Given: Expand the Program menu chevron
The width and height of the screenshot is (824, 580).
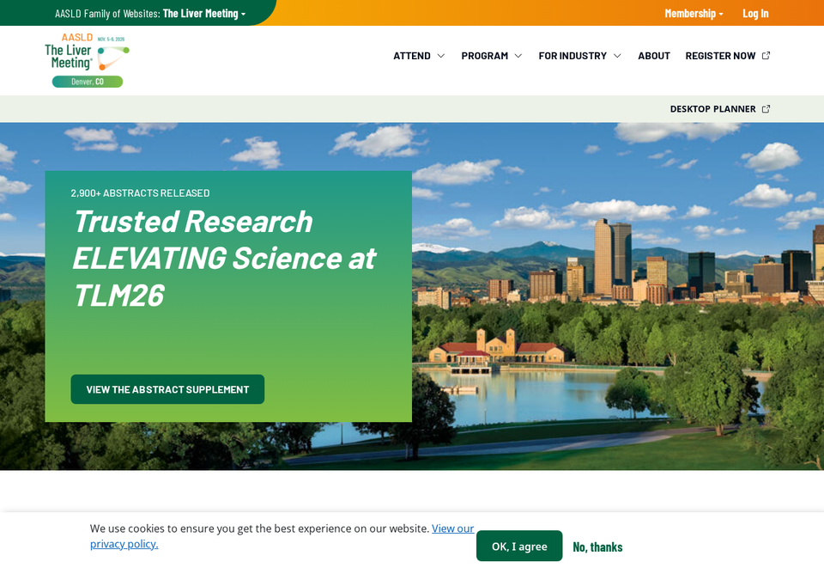Looking at the screenshot, I should 518,56.
